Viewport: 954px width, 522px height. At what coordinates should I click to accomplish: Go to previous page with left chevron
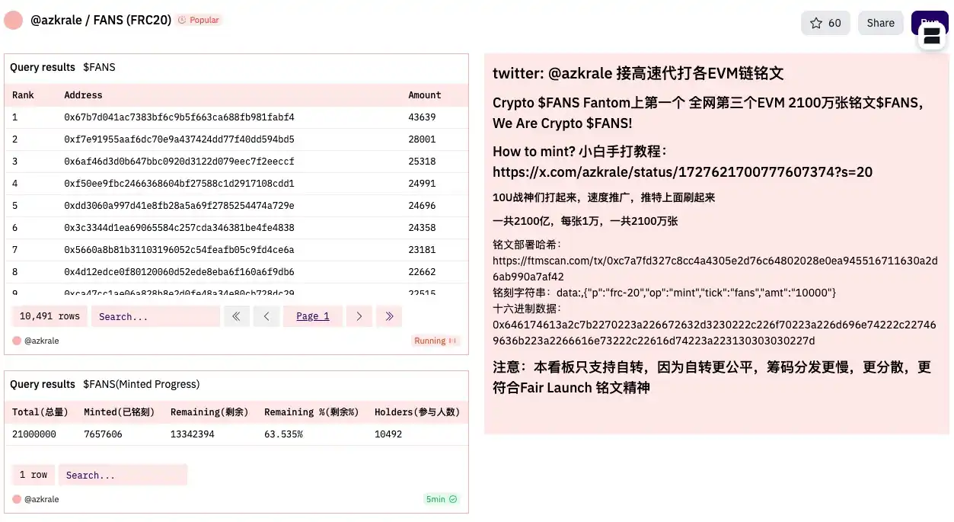click(x=266, y=316)
